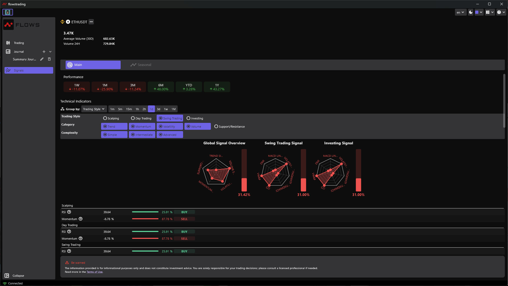Switch to the Seasonal tab

click(x=141, y=65)
